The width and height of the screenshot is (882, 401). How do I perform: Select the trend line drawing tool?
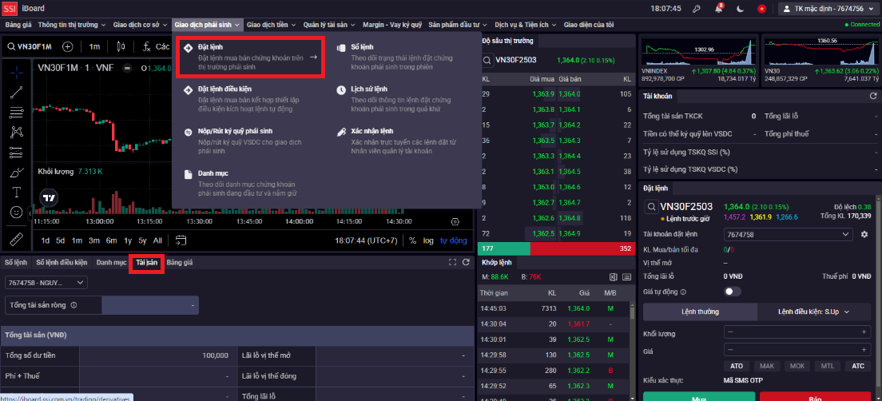point(17,91)
